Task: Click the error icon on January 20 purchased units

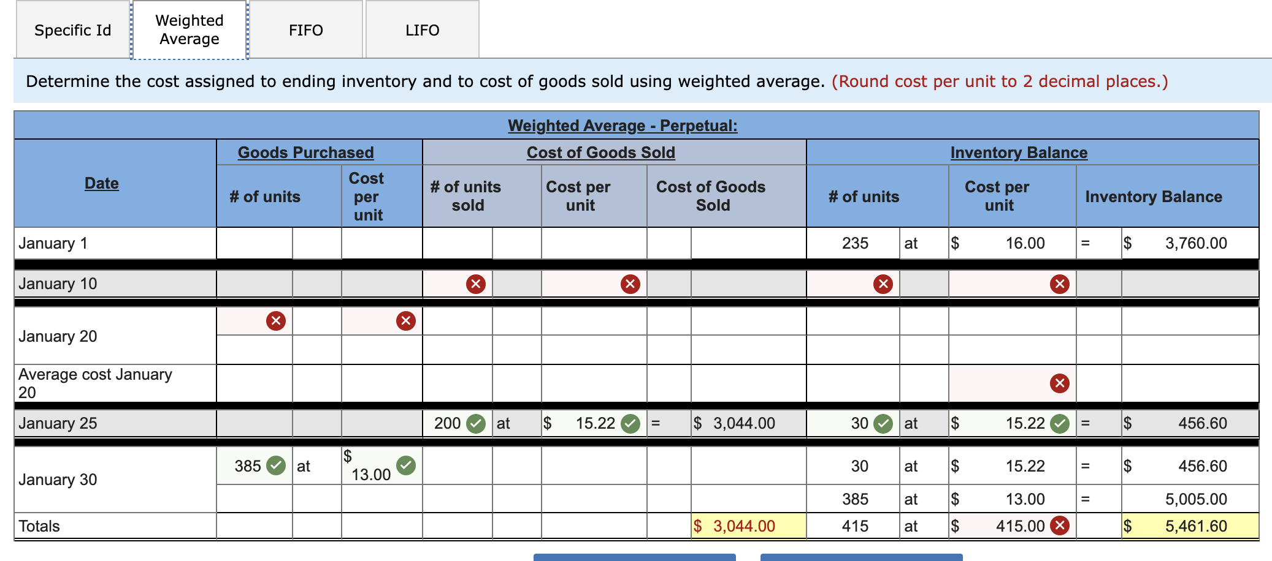Action: (x=275, y=320)
